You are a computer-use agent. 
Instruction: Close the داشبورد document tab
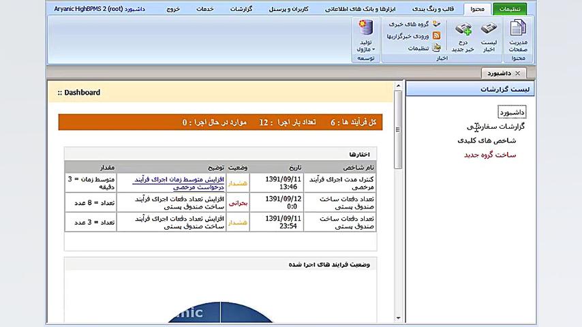click(x=517, y=74)
